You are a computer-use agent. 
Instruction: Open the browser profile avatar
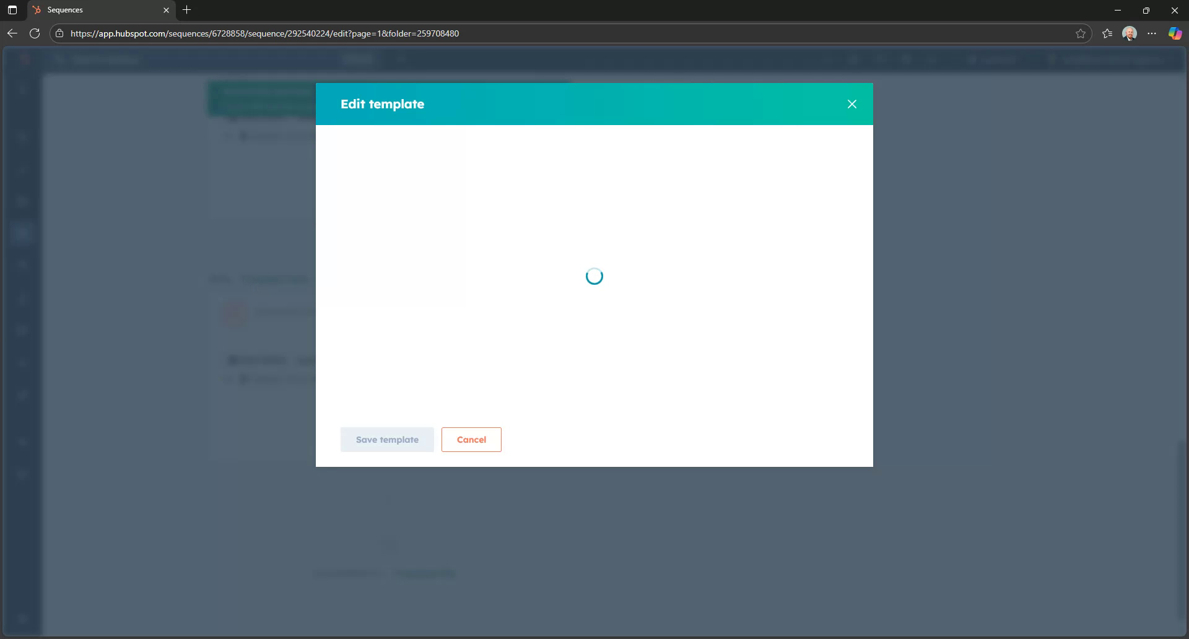coord(1129,33)
